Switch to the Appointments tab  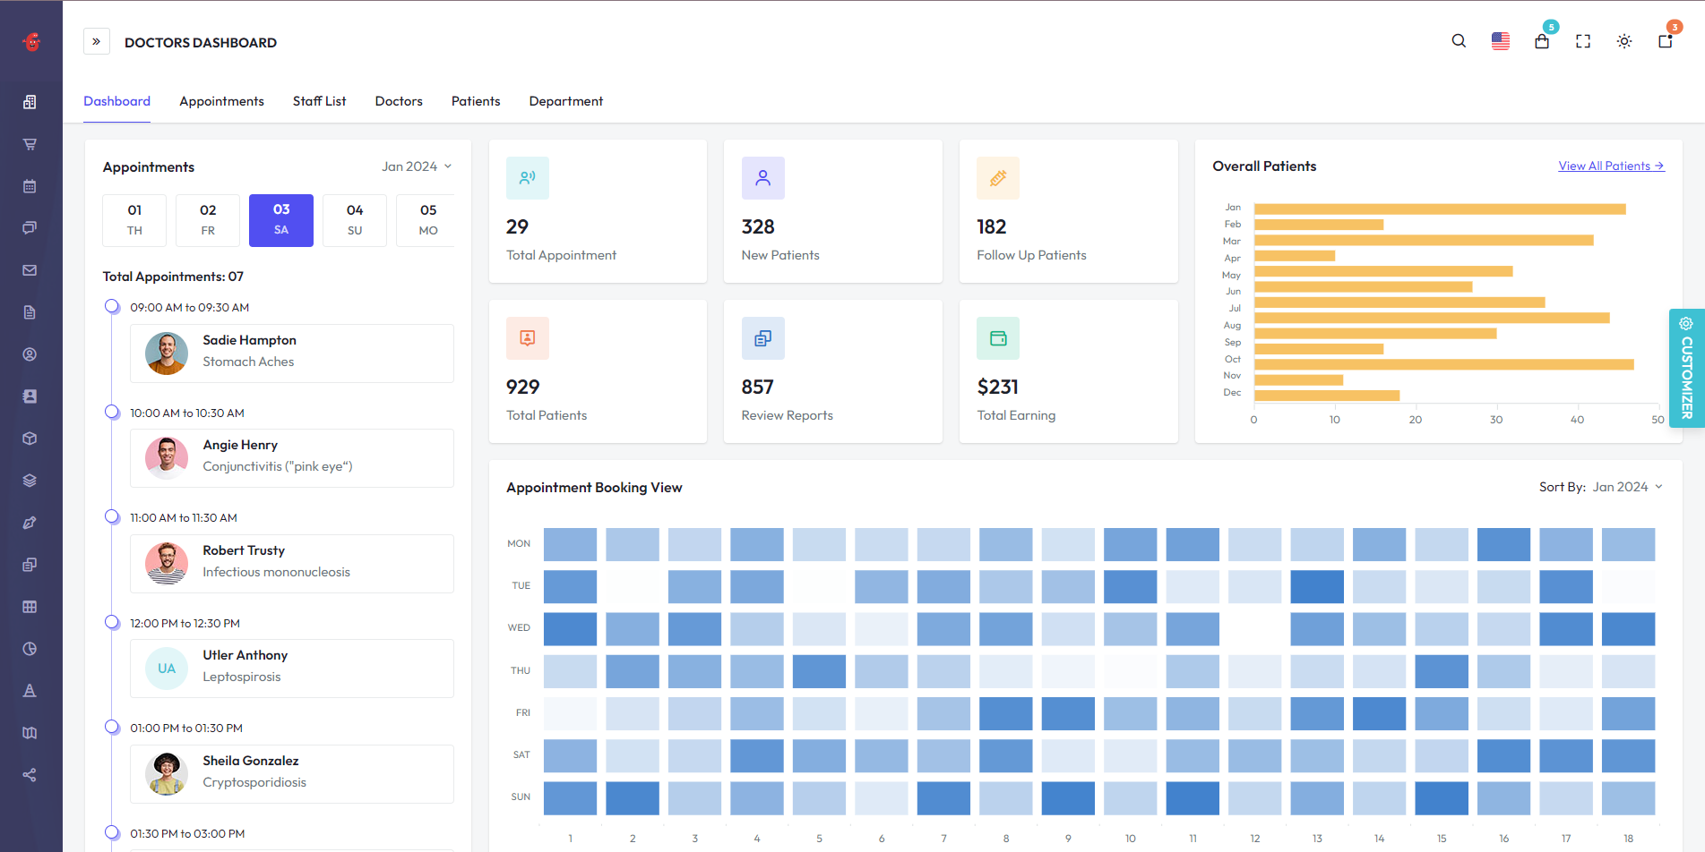pos(221,101)
